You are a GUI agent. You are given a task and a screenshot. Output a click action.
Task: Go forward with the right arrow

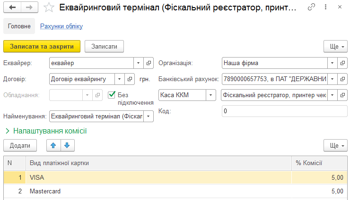pos(29,8)
